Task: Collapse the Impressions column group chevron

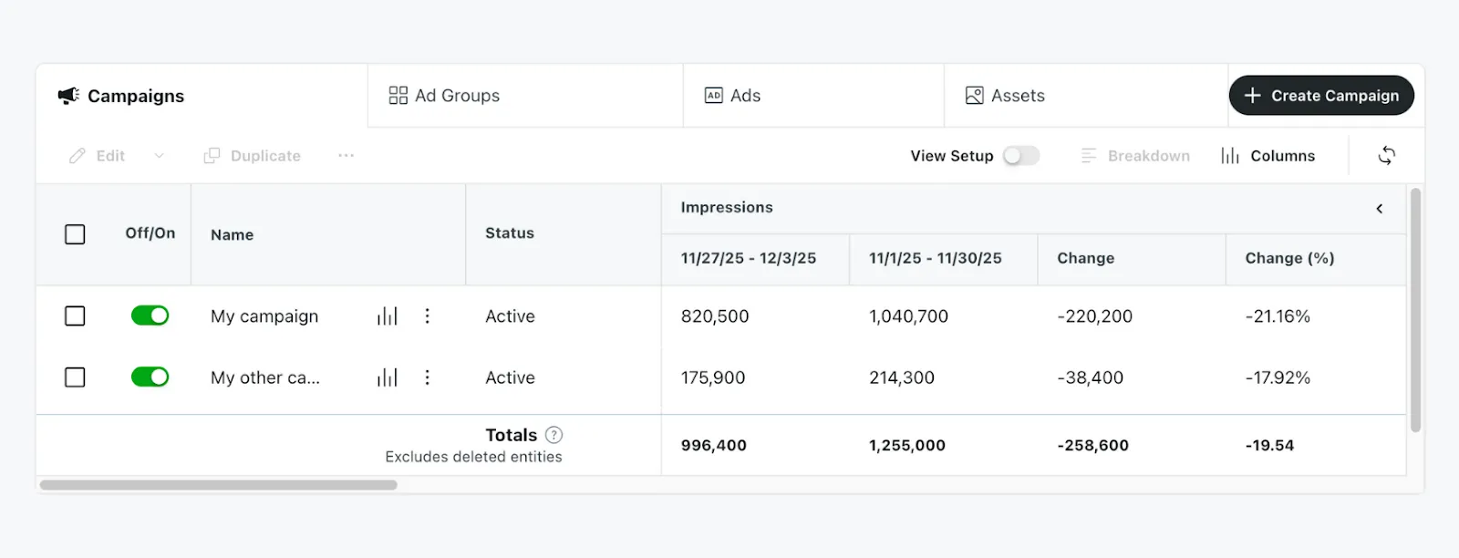Action: tap(1379, 209)
